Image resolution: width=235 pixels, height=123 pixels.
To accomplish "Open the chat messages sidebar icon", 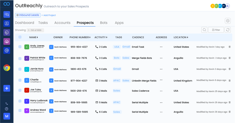I will tap(7, 14).
